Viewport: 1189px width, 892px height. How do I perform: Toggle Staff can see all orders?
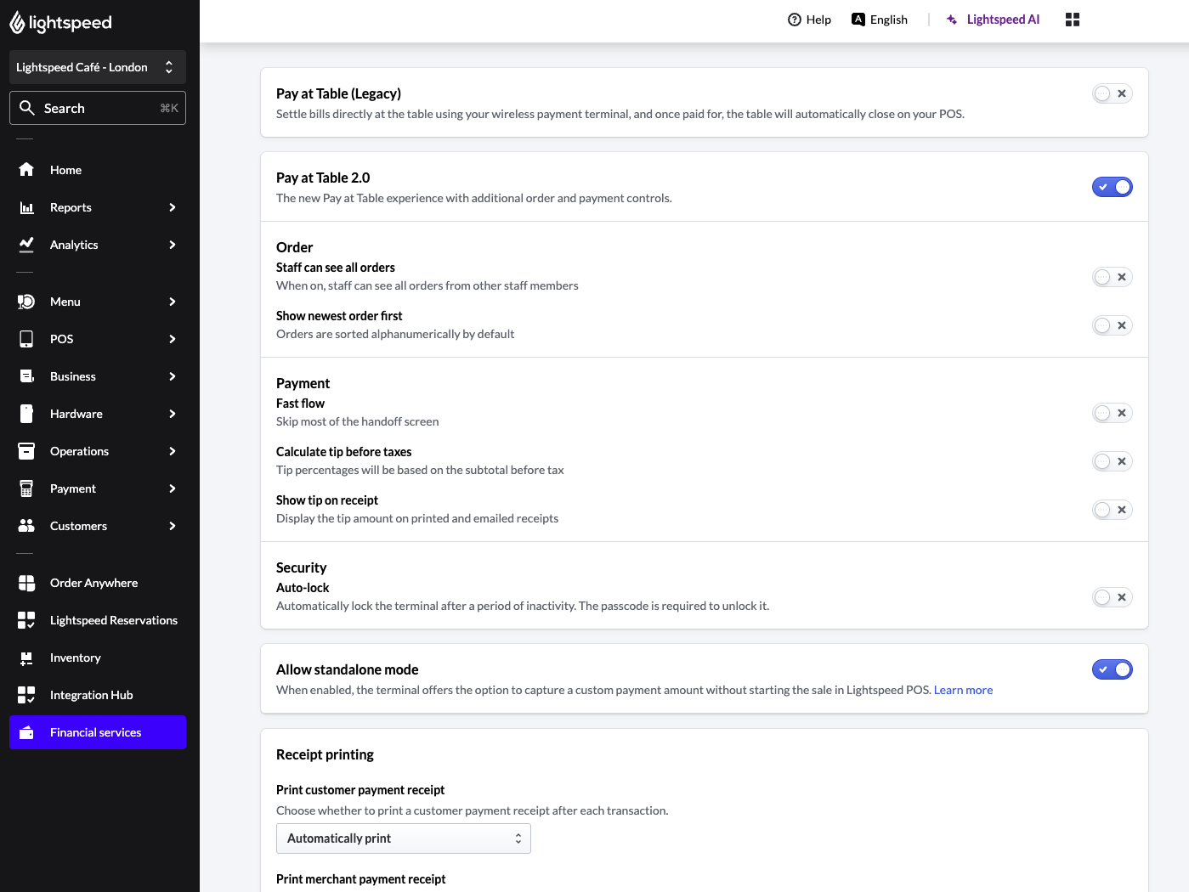1112,277
